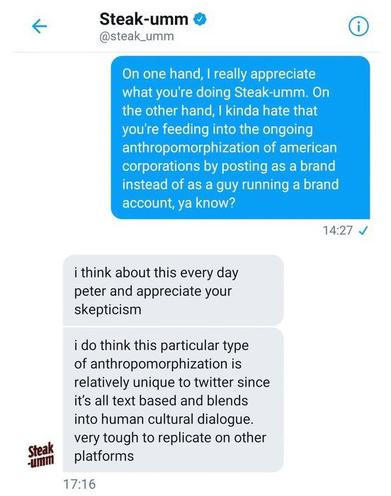Open the Steak-umm profile name in header
The width and height of the screenshot is (391, 496).
144,19
